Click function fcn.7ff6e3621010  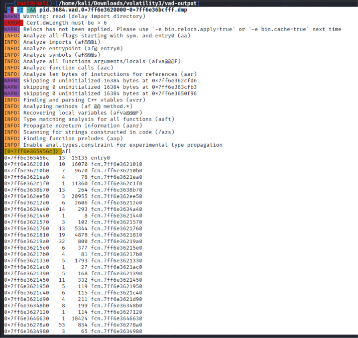[x=116, y=164]
